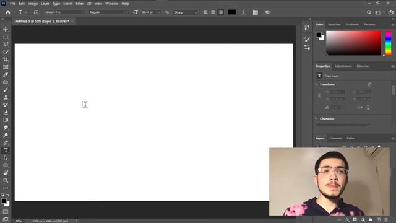Select the History Brush tool
This screenshot has height=223, width=396.
[x=6, y=105]
